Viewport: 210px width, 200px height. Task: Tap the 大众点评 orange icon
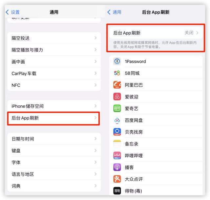click(x=117, y=179)
